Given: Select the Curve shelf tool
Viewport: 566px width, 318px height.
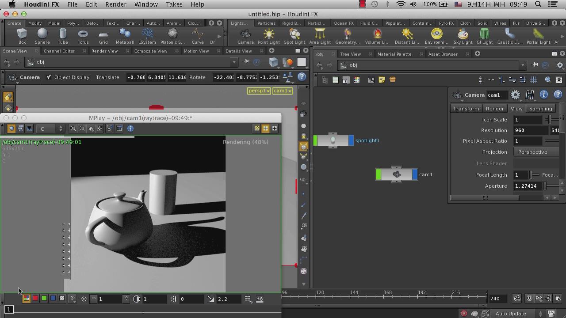Looking at the screenshot, I should point(198,36).
